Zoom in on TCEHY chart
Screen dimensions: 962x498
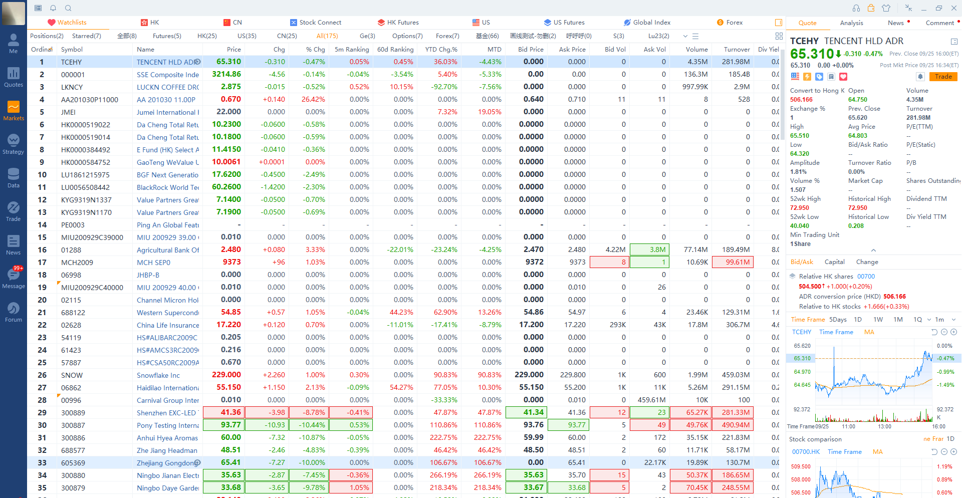[954, 332]
